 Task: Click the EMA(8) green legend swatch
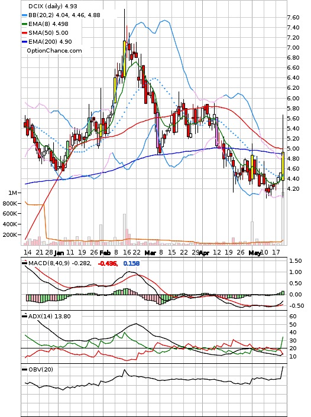pos(24,24)
